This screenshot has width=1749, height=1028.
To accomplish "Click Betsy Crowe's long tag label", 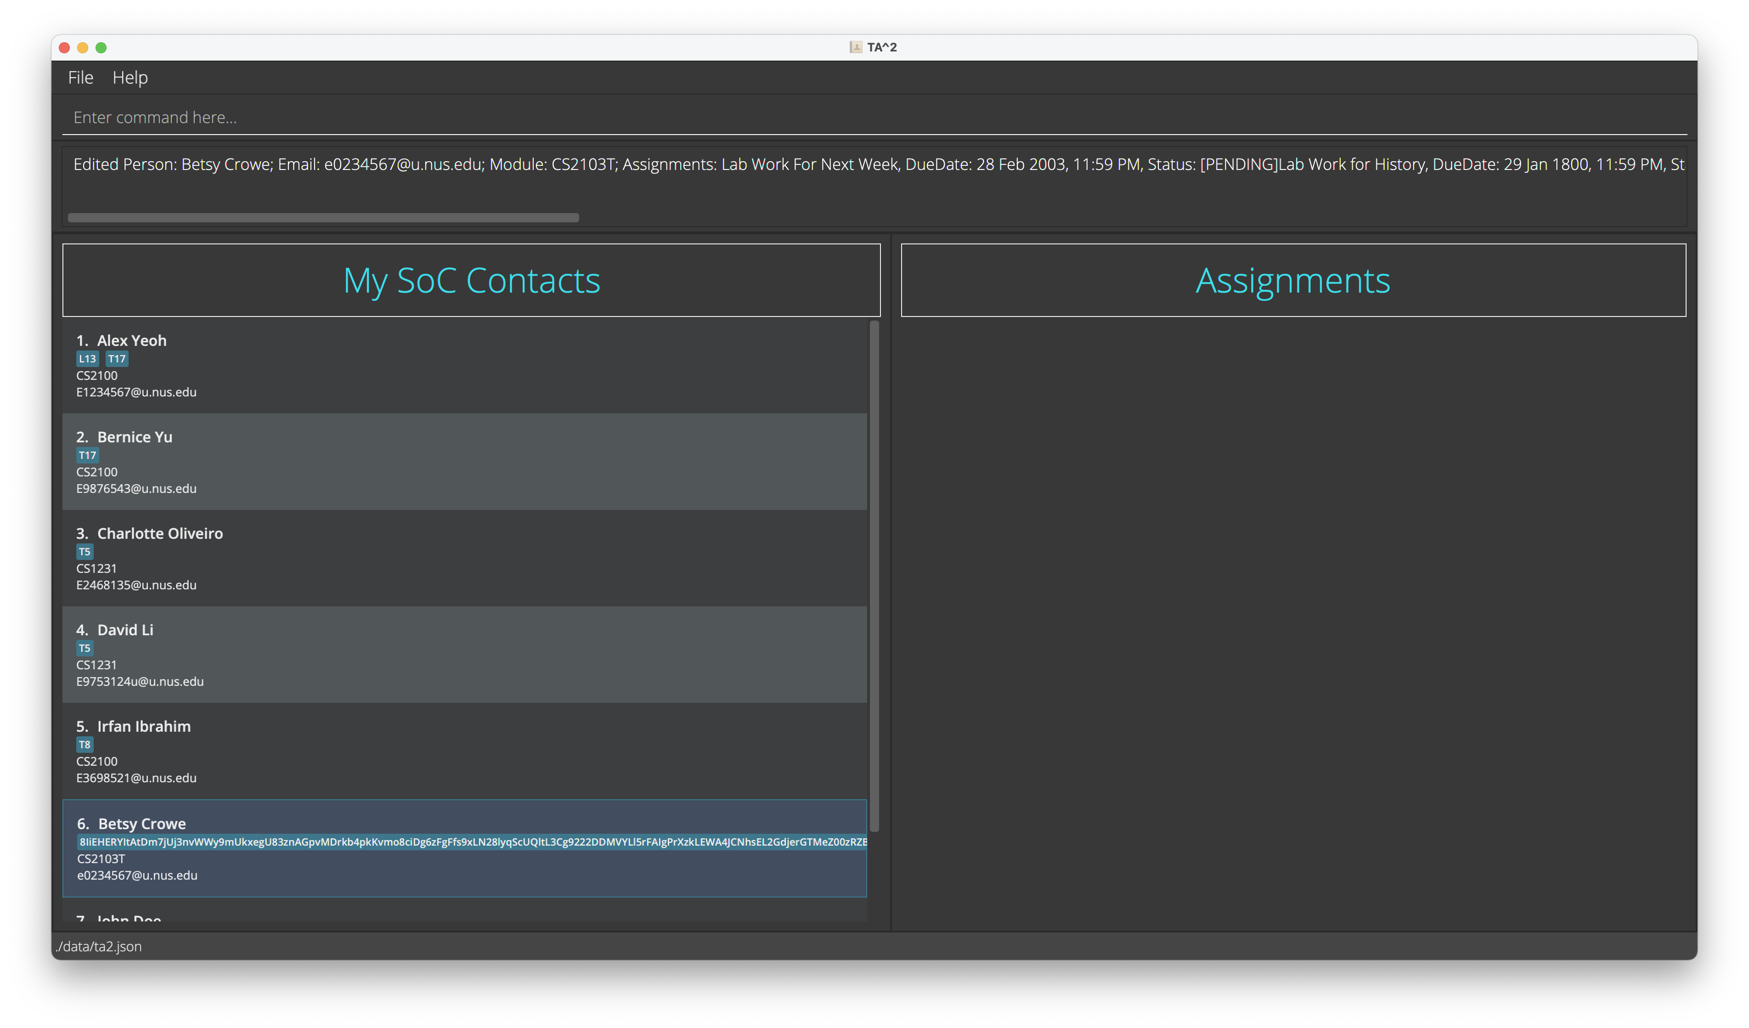I will click(x=472, y=842).
